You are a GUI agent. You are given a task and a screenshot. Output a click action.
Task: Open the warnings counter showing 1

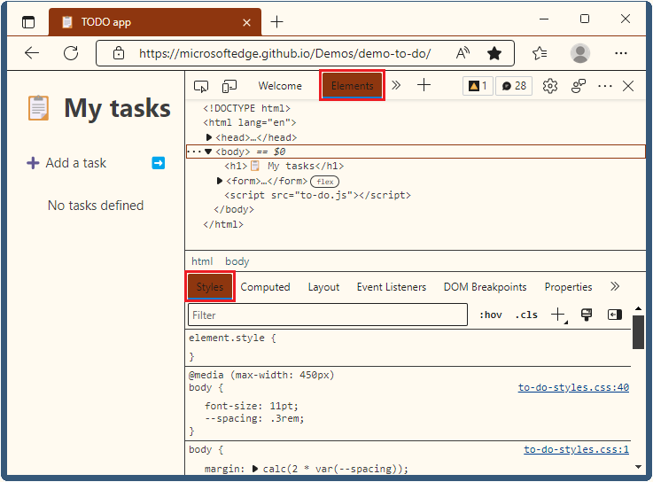(478, 86)
